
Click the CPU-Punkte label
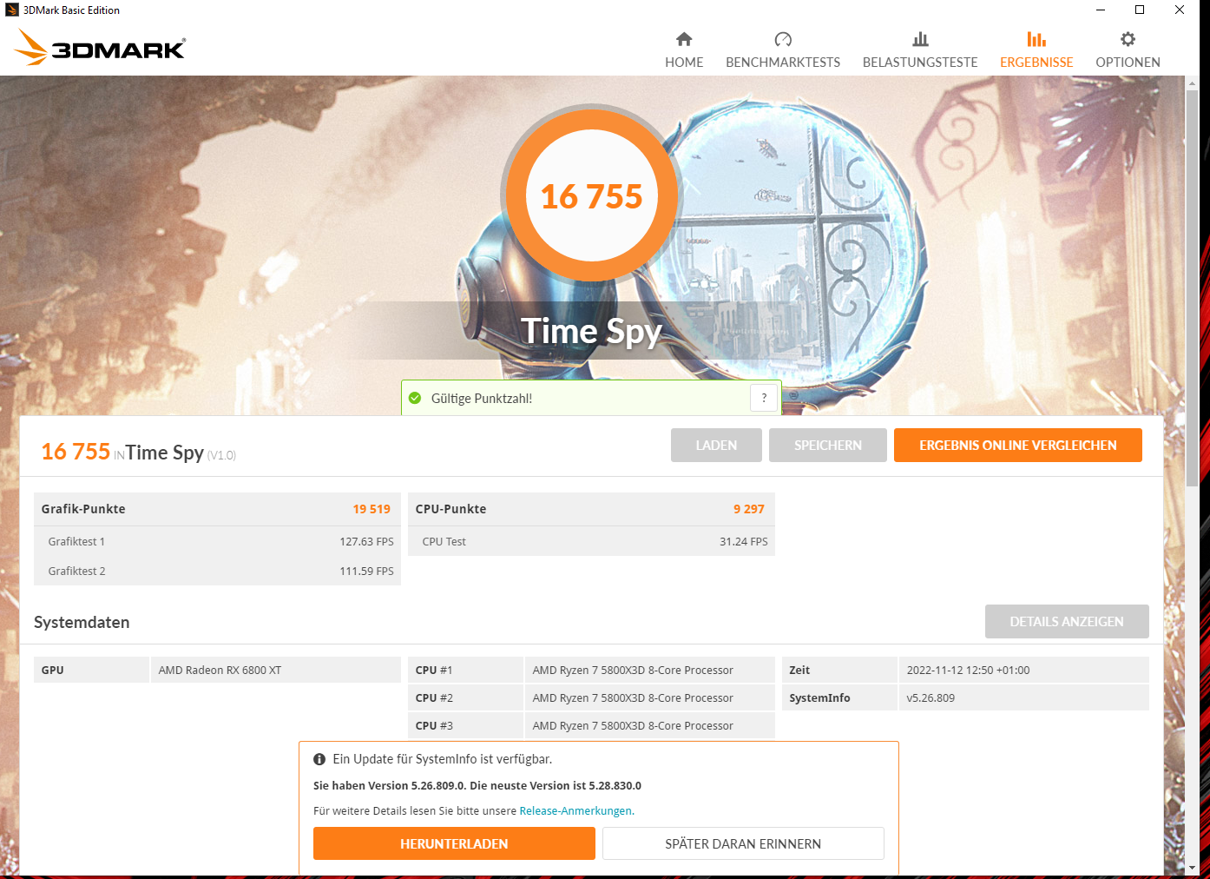coord(450,509)
